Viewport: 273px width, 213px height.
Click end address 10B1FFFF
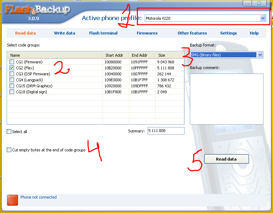point(139,92)
